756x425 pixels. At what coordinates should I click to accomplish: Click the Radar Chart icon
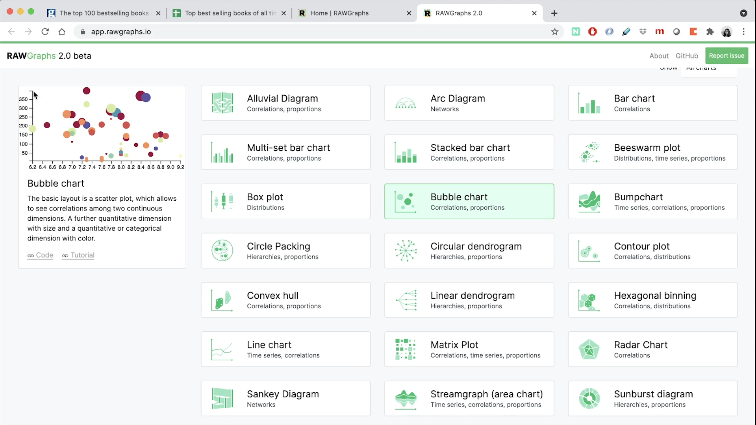click(x=589, y=349)
